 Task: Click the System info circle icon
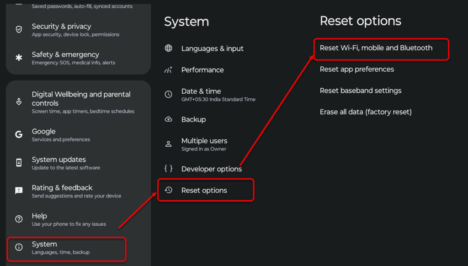(19, 247)
